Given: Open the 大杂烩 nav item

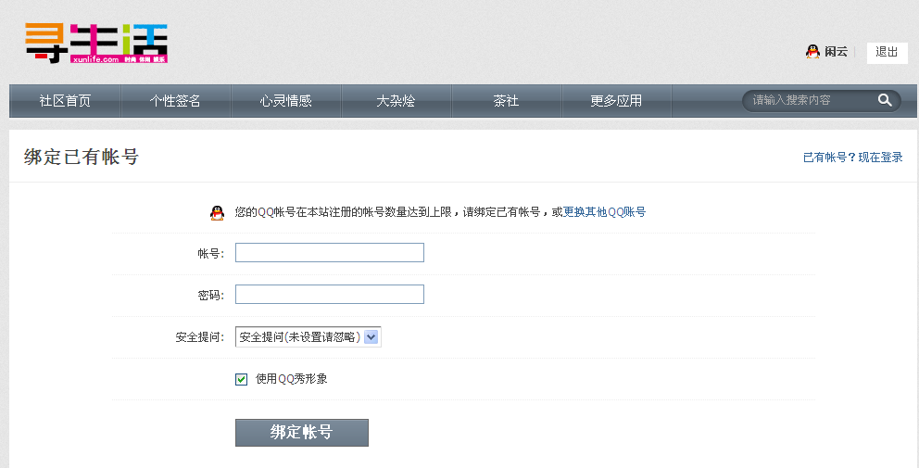Looking at the screenshot, I should click(396, 101).
